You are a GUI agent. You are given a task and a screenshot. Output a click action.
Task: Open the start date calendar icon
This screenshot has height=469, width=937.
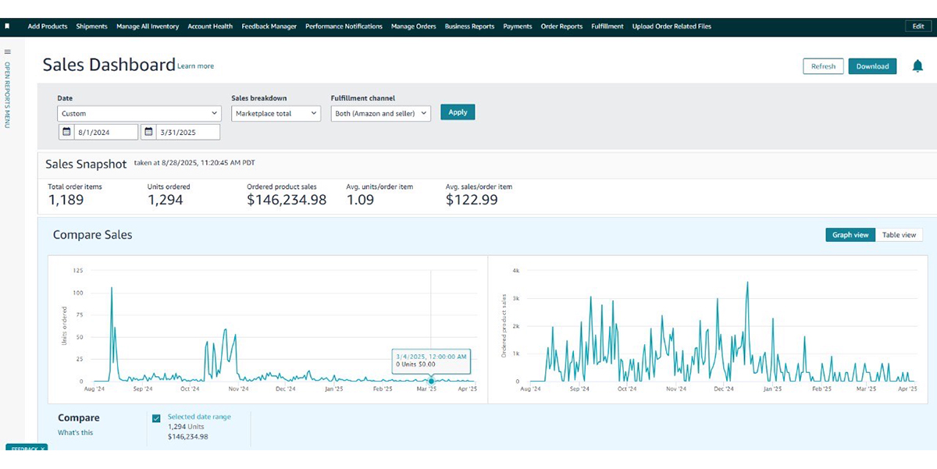(66, 132)
